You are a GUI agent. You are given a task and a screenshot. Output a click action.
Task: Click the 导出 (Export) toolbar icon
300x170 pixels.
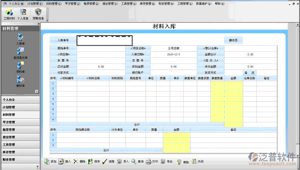click(x=163, y=161)
